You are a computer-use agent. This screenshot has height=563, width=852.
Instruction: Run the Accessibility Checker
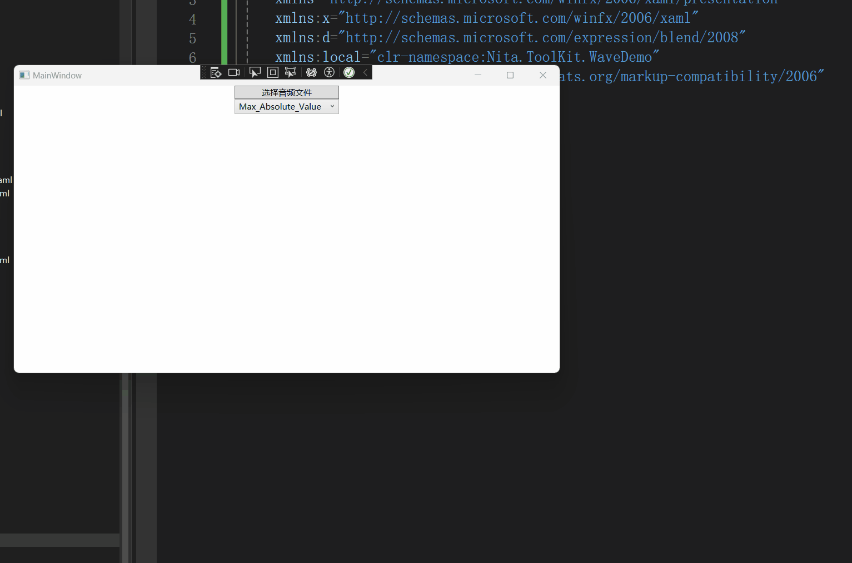click(329, 72)
